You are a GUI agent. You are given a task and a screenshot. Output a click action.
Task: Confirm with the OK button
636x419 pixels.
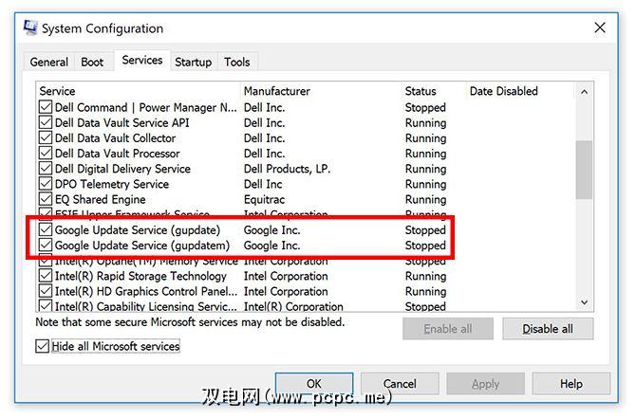[314, 383]
